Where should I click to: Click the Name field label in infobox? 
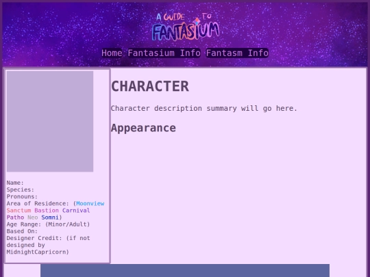click(x=15, y=183)
